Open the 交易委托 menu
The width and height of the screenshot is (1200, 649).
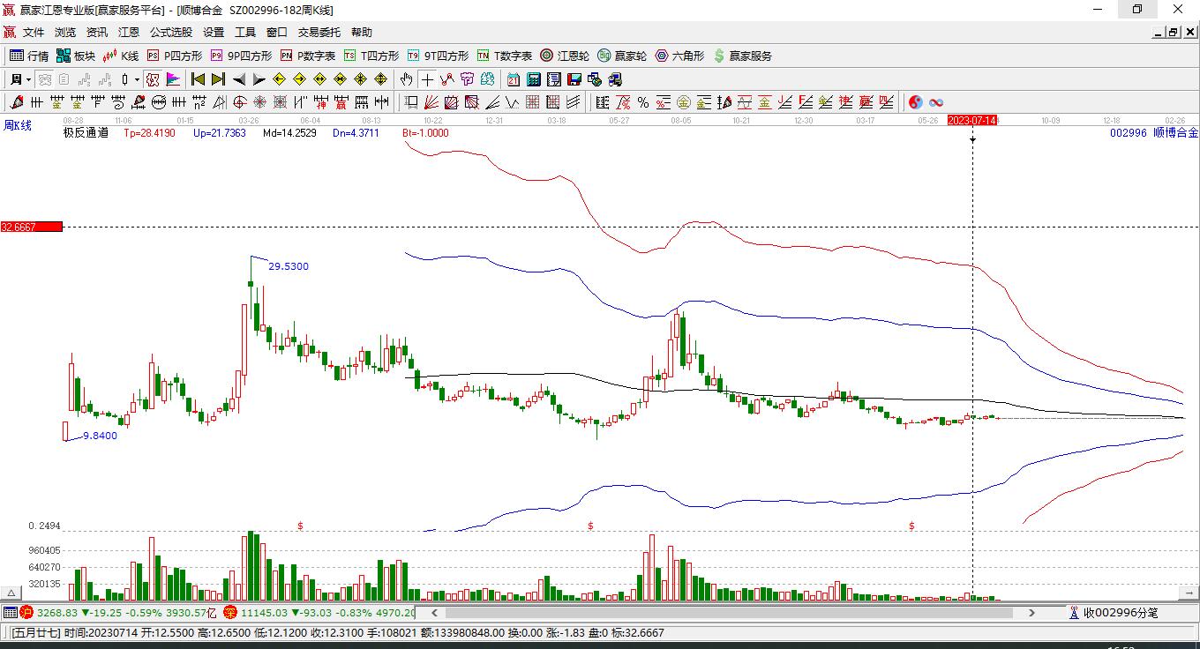click(319, 33)
